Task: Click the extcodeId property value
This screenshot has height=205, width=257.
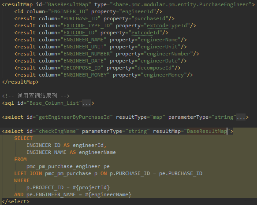Action: point(145,33)
